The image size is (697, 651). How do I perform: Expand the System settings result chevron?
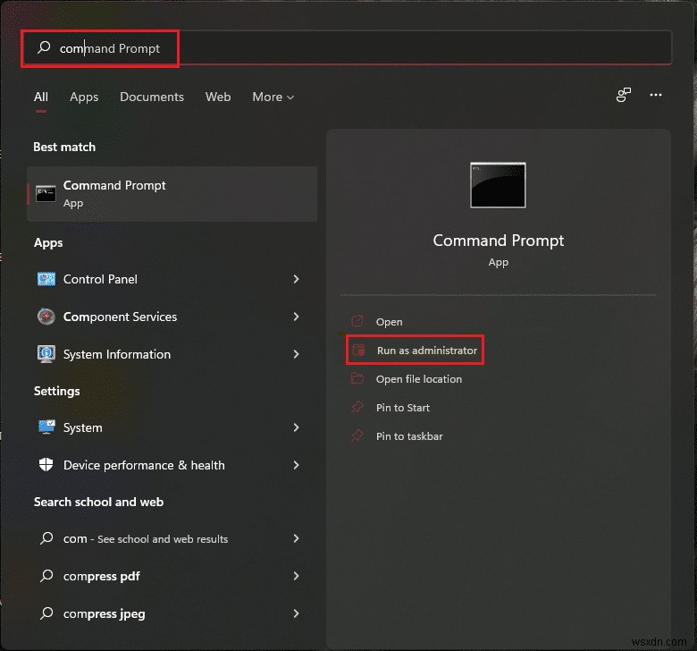296,427
